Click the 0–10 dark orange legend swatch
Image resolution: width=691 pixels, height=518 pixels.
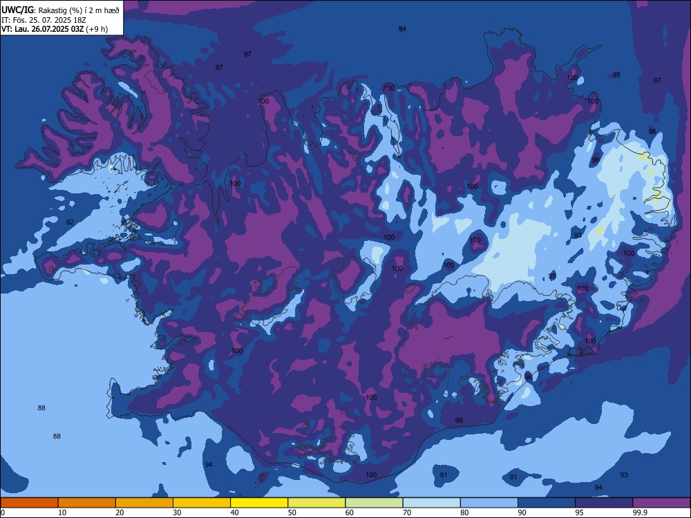click(x=29, y=503)
